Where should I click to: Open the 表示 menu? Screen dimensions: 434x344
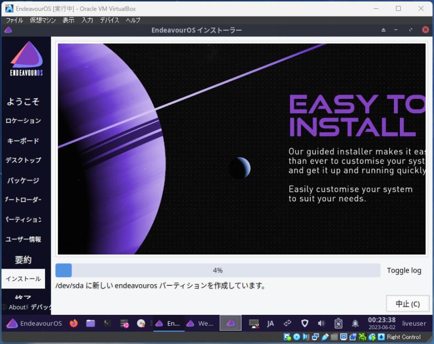click(x=68, y=20)
